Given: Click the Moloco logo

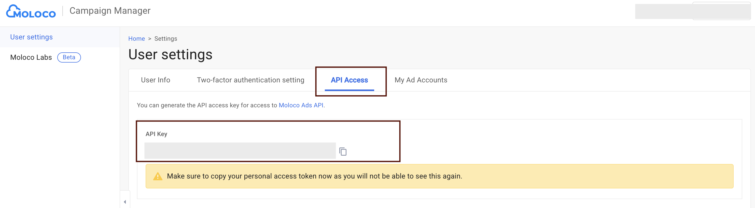Looking at the screenshot, I should tap(31, 11).
